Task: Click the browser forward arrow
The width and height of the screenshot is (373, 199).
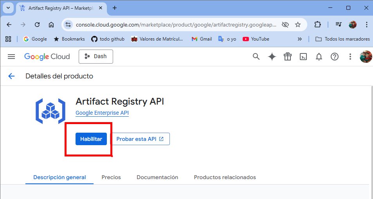Action: click(x=23, y=25)
